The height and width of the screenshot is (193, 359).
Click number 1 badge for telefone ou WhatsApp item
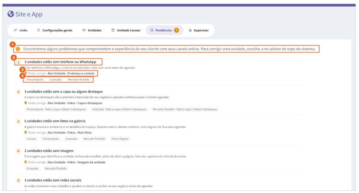[18, 62]
